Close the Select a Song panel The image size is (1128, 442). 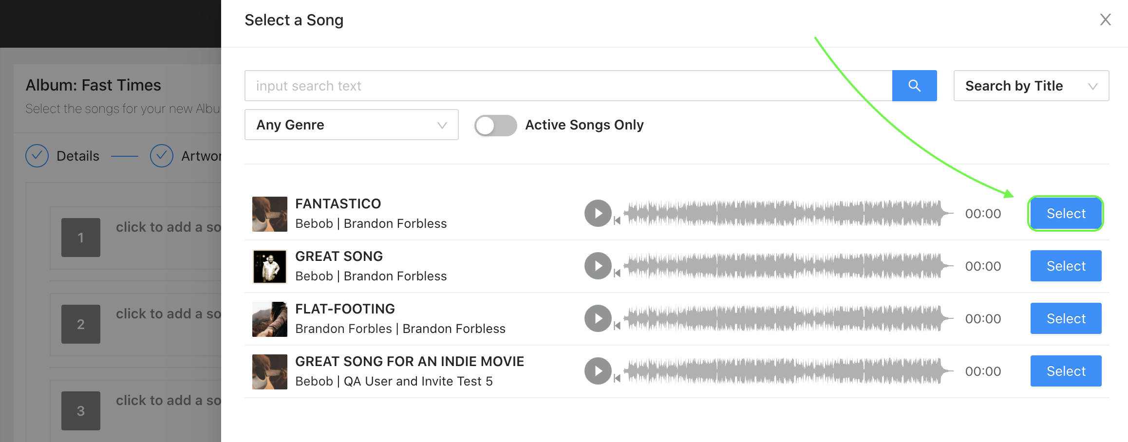coord(1105,19)
